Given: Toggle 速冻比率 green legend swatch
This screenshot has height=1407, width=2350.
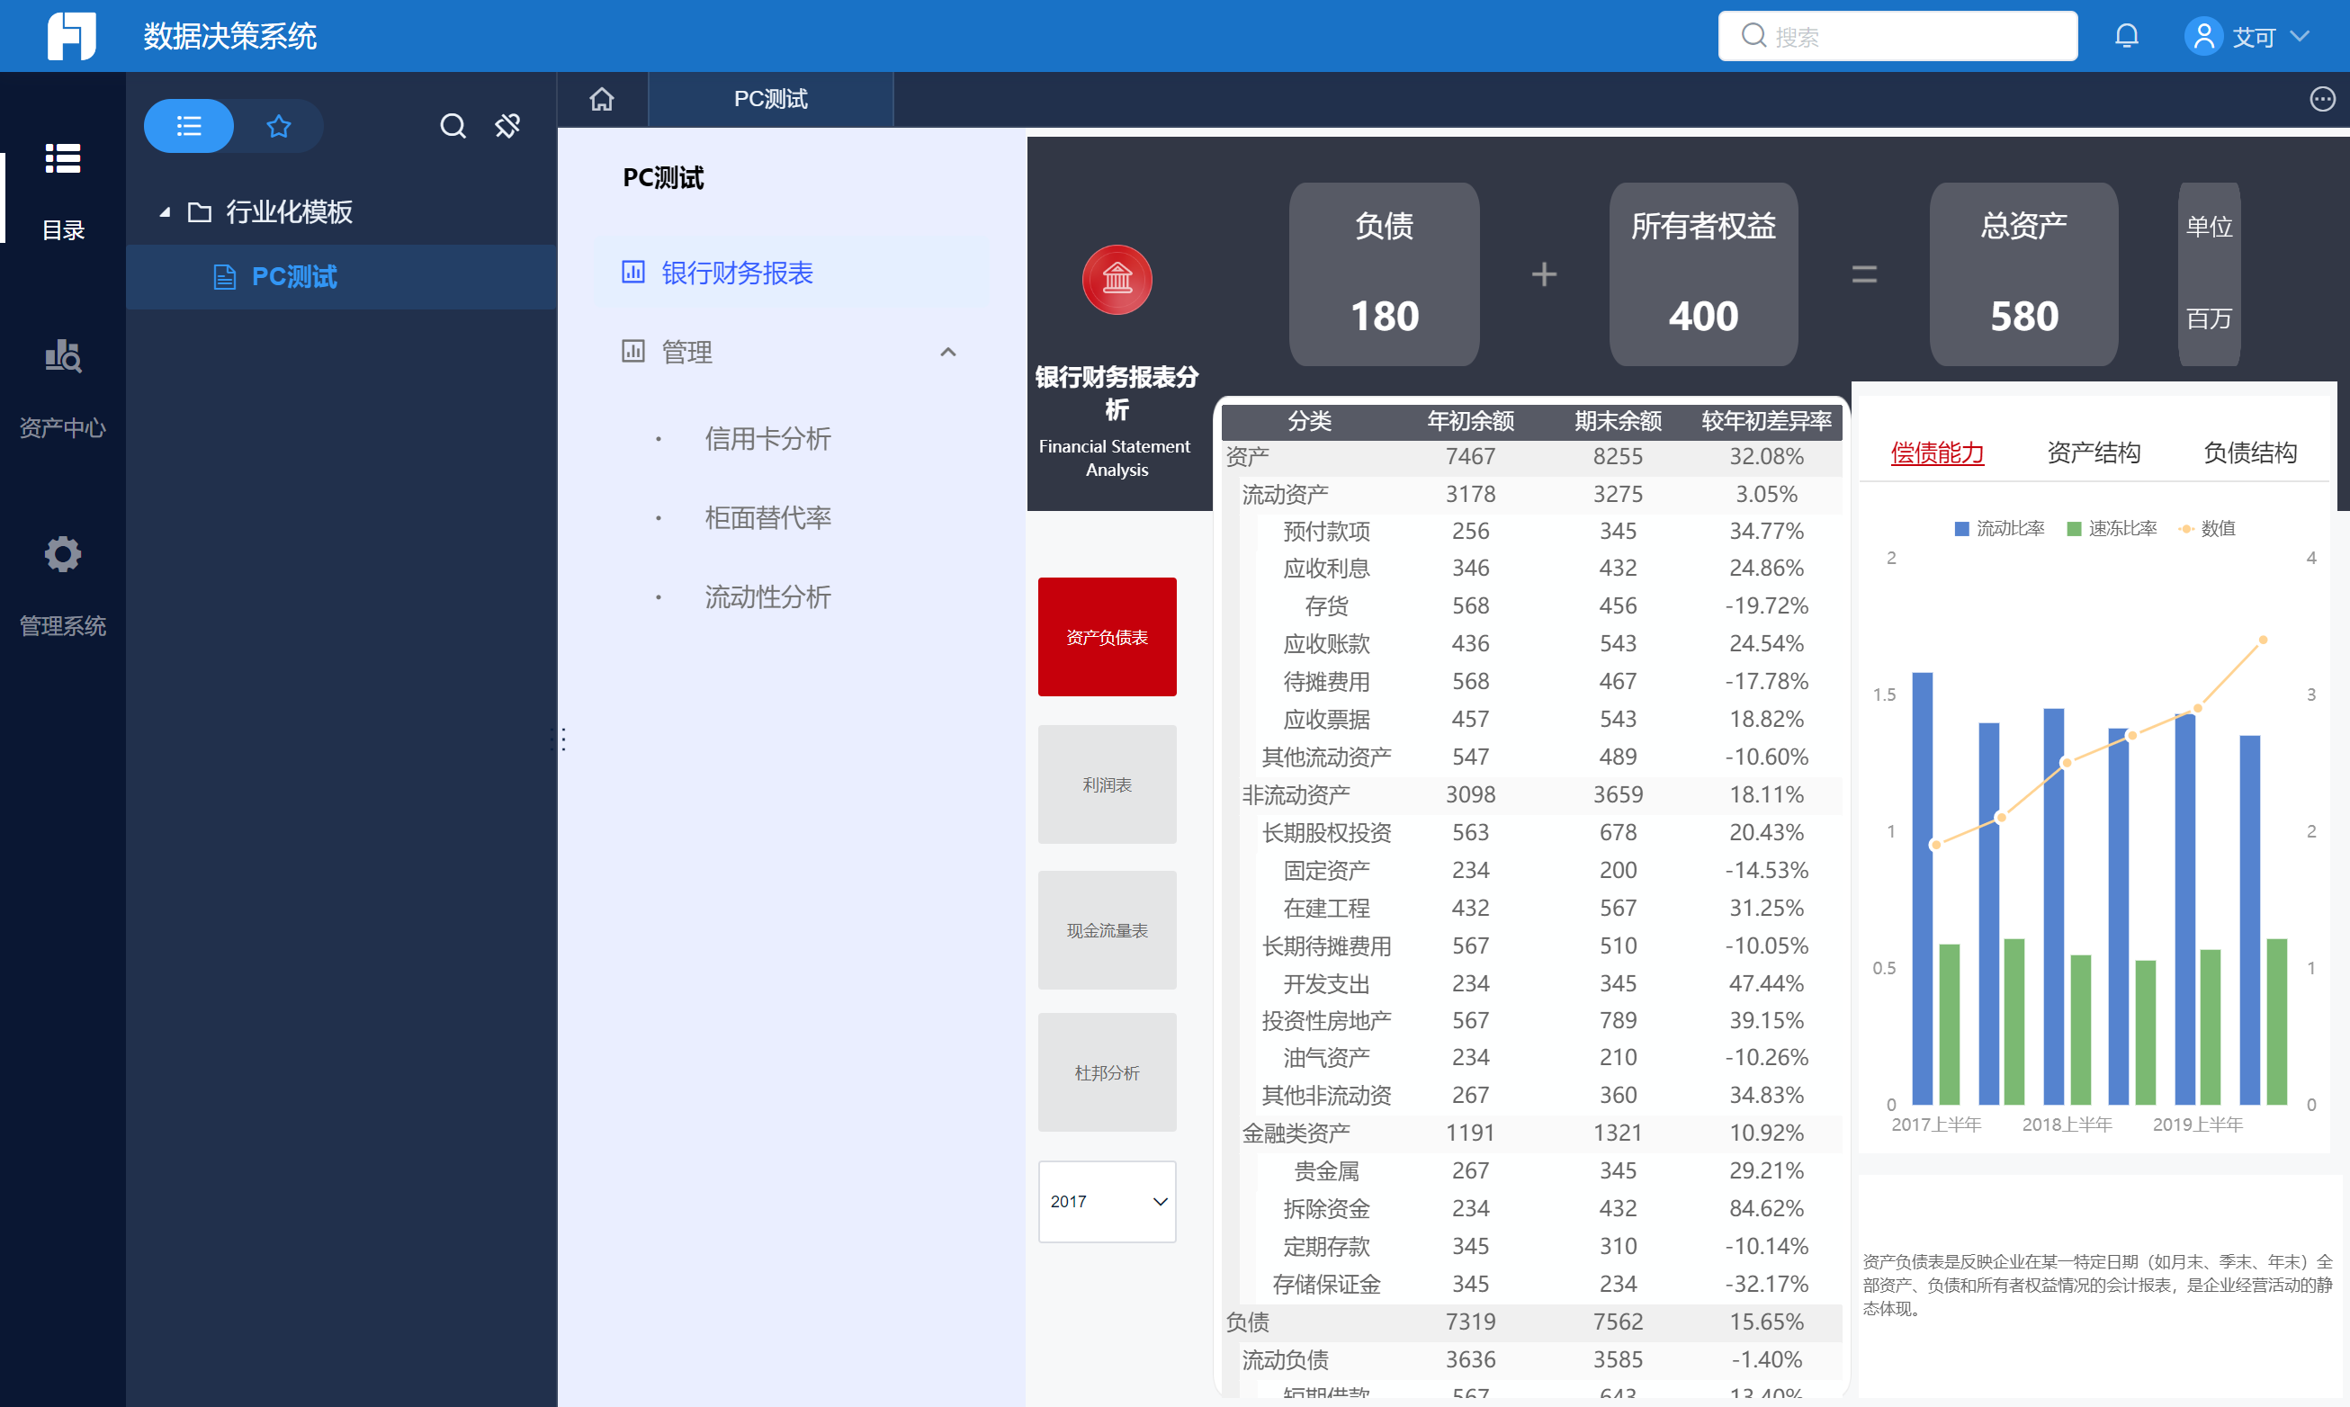Looking at the screenshot, I should (2073, 528).
